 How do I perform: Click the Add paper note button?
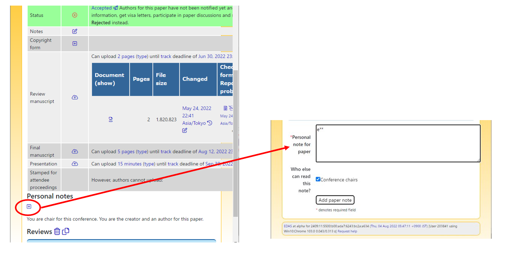pos(335,200)
